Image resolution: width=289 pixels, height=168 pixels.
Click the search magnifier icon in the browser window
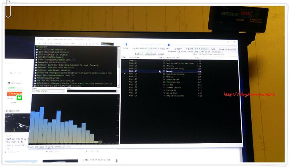tap(11, 73)
